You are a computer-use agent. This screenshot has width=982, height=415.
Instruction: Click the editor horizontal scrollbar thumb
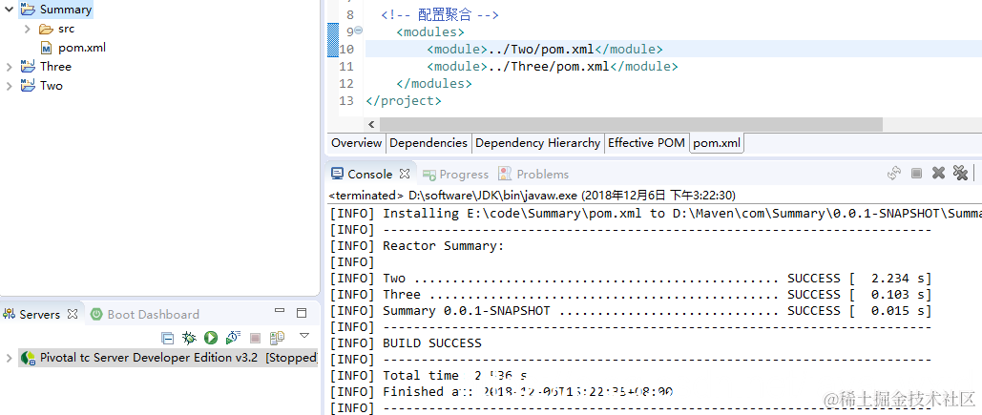(x=631, y=124)
